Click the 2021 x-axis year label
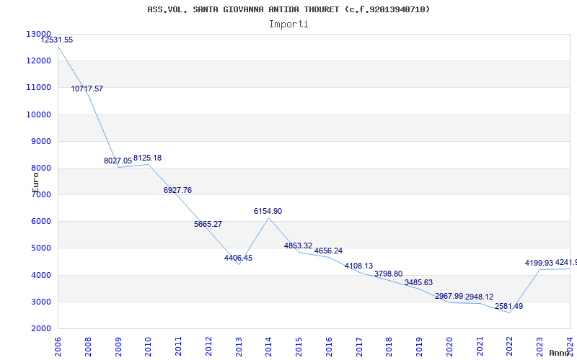Viewport: 577px width, 360px height. tap(480, 347)
